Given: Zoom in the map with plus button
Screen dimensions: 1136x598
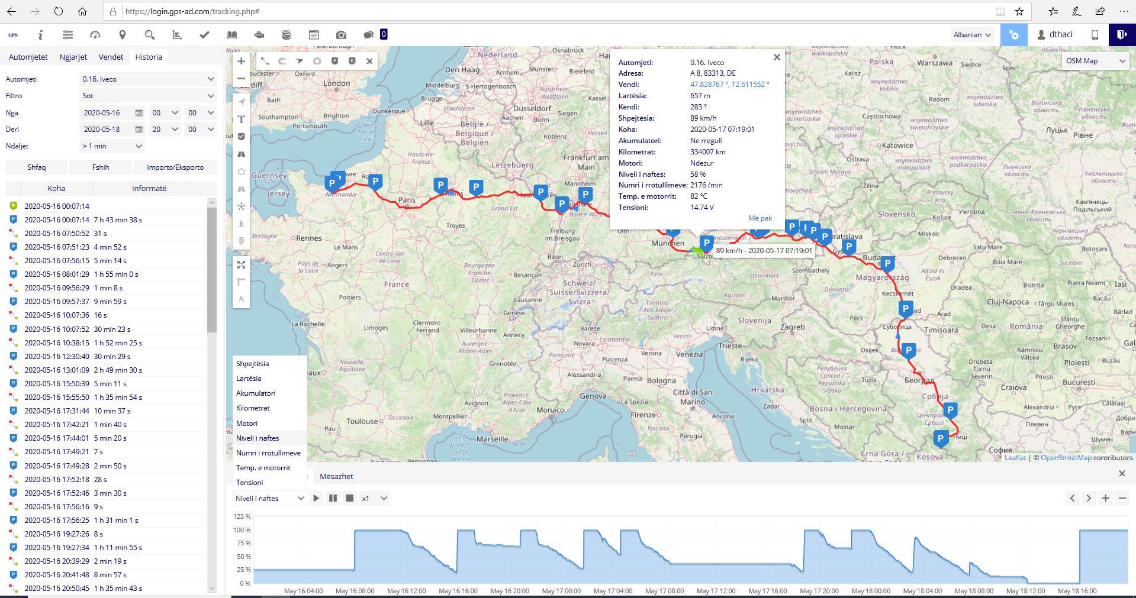Looking at the screenshot, I should (x=241, y=61).
